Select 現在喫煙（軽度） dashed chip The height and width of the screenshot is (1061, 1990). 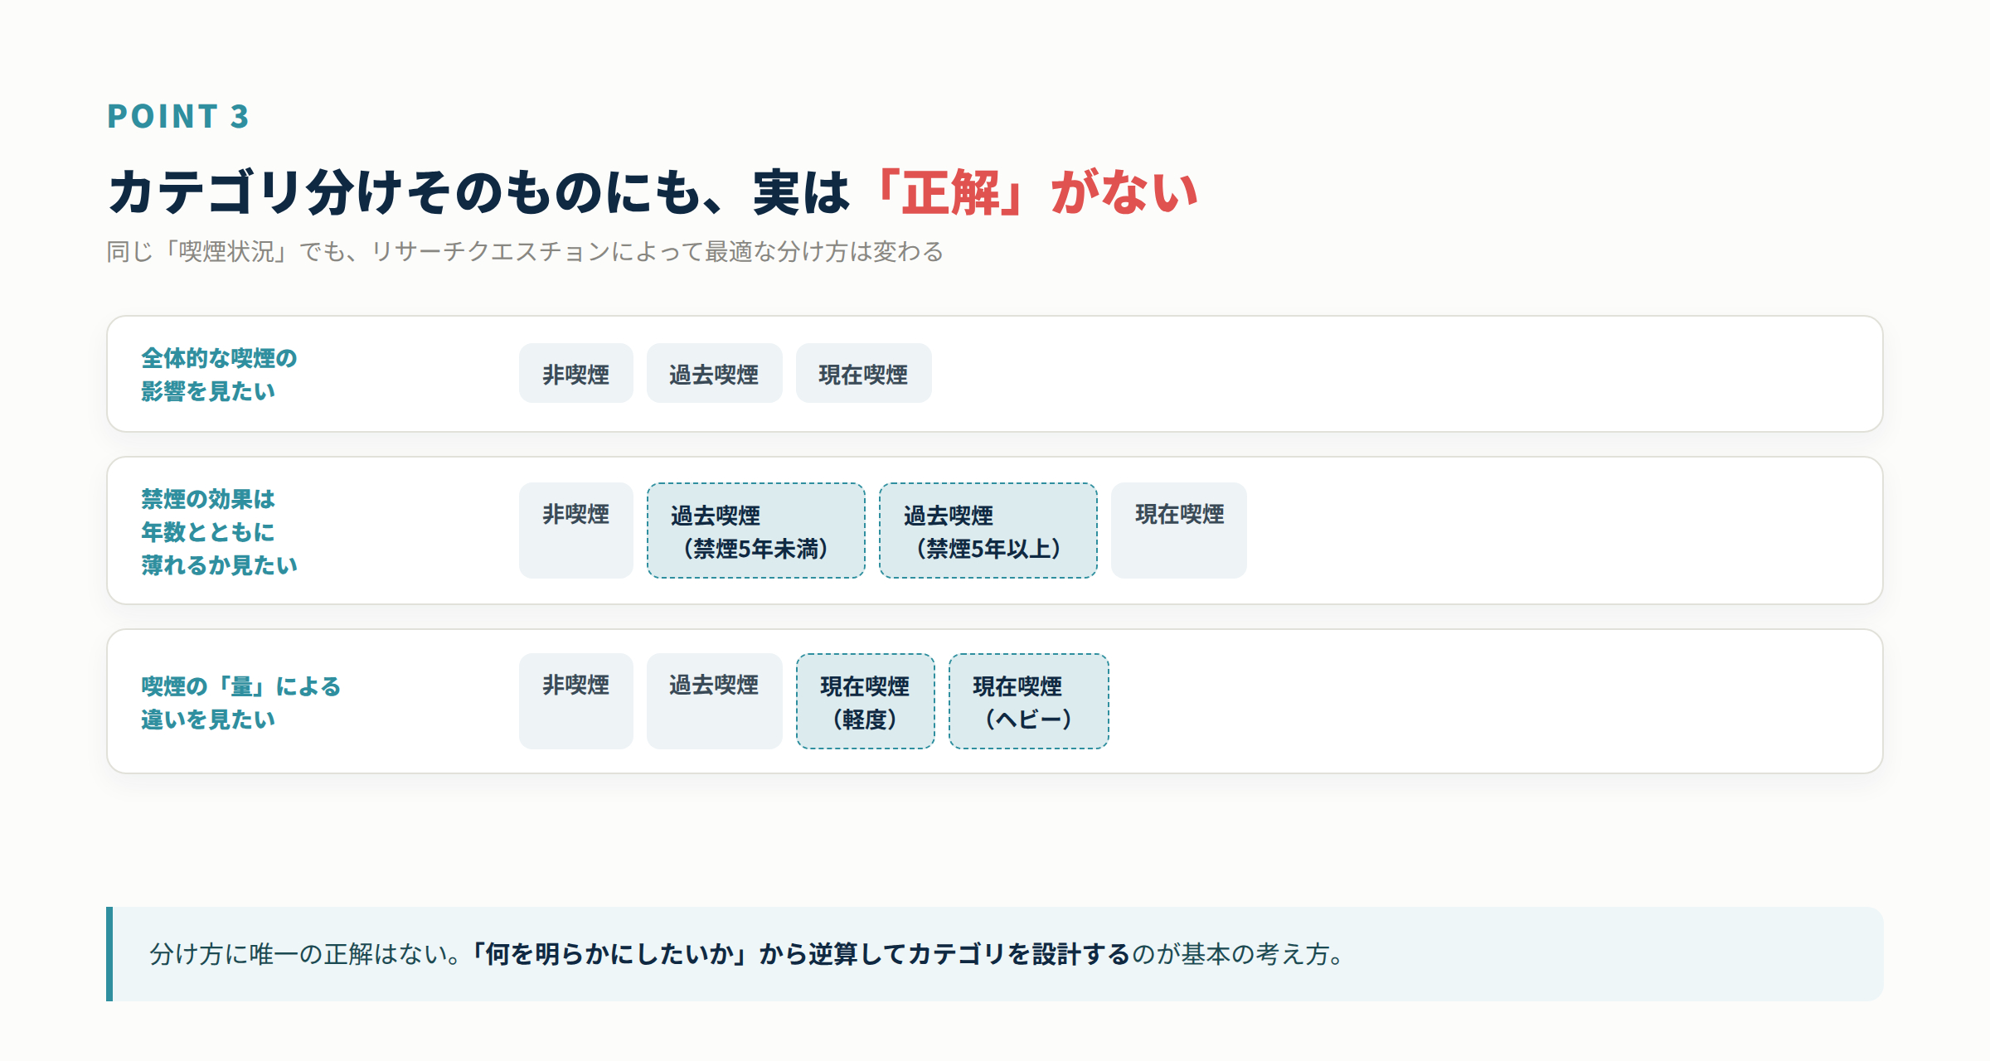pyautogui.click(x=865, y=701)
